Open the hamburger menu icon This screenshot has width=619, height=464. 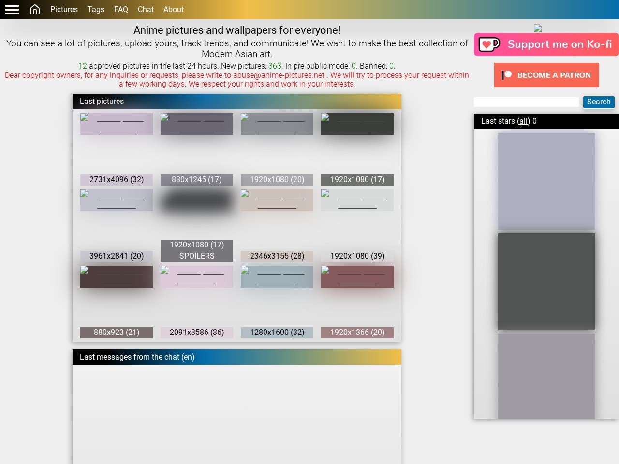coord(12,10)
